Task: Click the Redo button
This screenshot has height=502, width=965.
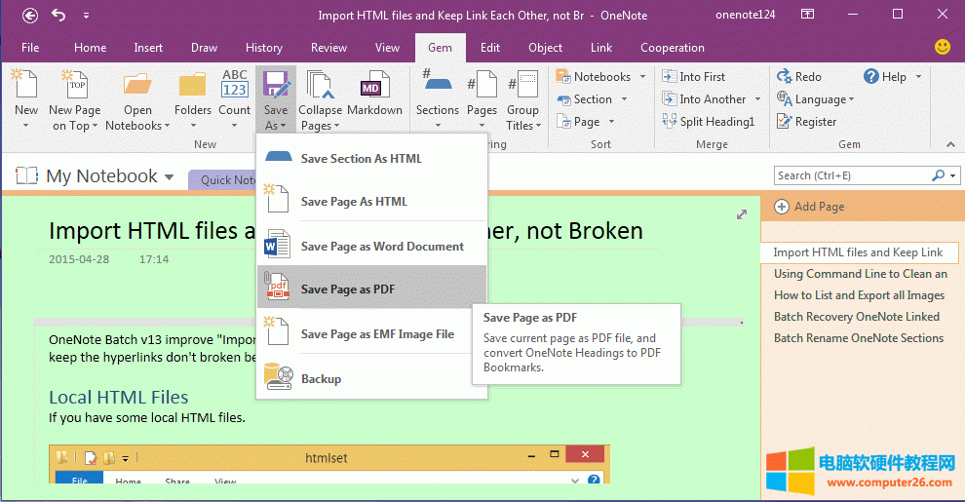Action: [799, 76]
